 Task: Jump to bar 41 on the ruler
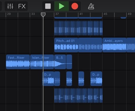[81, 14]
